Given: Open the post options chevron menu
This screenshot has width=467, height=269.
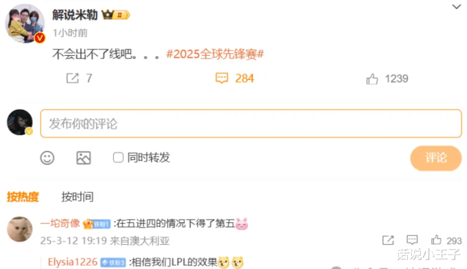Looking at the screenshot, I should 456,6.
